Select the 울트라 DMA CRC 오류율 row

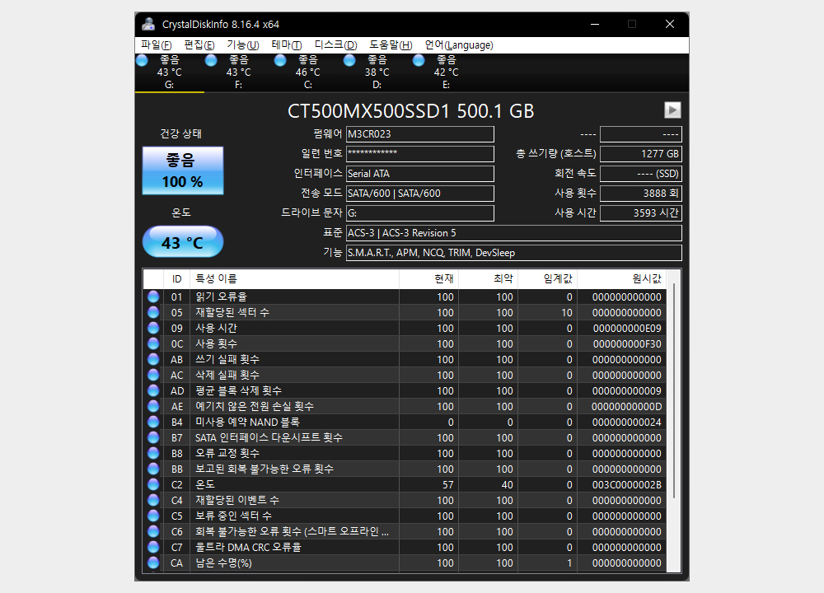click(405, 548)
